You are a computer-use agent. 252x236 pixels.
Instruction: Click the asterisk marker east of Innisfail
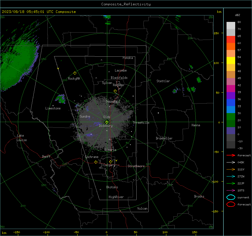[x=133, y=96]
